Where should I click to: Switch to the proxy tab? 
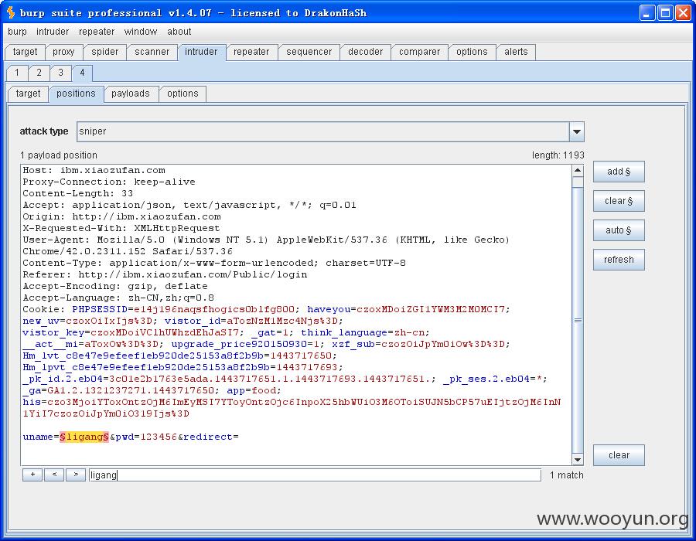63,52
